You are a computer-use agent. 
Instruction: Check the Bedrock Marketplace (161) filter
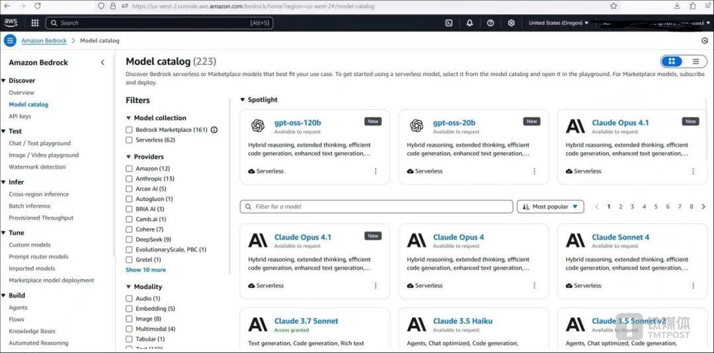129,130
